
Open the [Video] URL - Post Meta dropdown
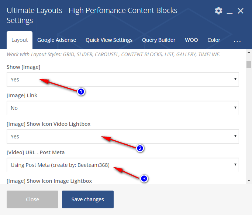(x=122, y=165)
